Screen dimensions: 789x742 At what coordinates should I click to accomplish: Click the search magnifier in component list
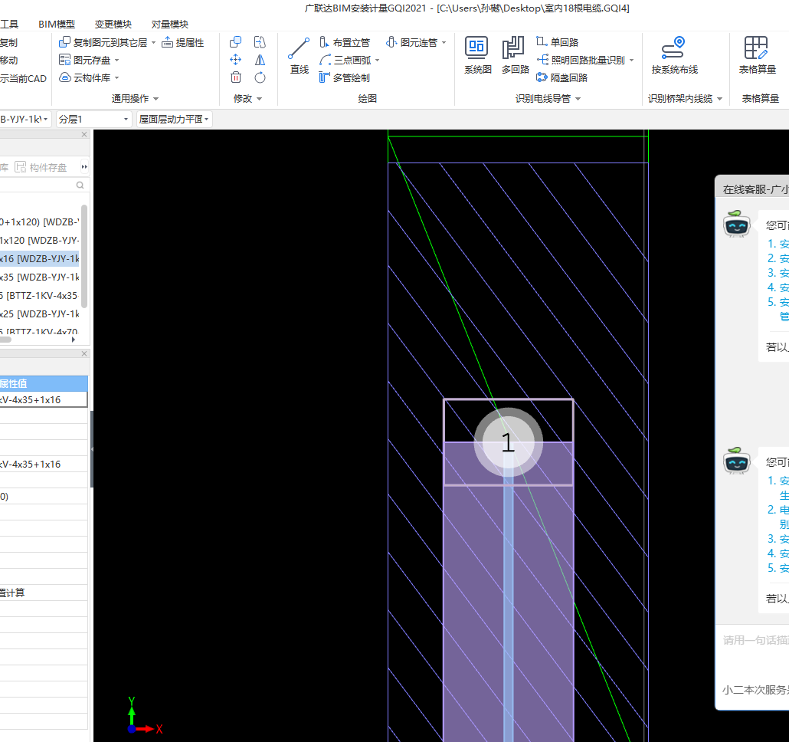click(x=80, y=185)
